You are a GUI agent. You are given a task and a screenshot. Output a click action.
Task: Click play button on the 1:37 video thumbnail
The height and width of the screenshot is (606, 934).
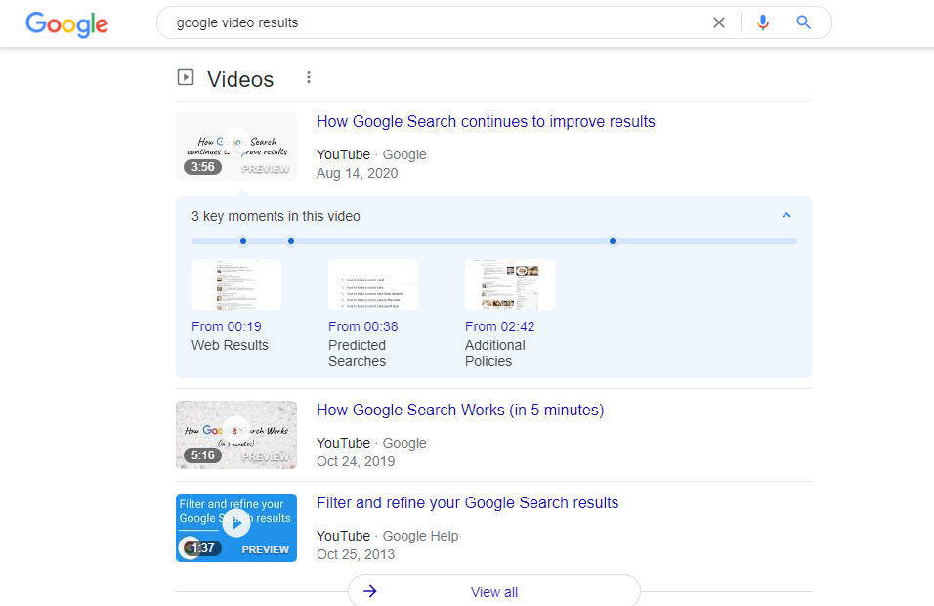pyautogui.click(x=236, y=524)
